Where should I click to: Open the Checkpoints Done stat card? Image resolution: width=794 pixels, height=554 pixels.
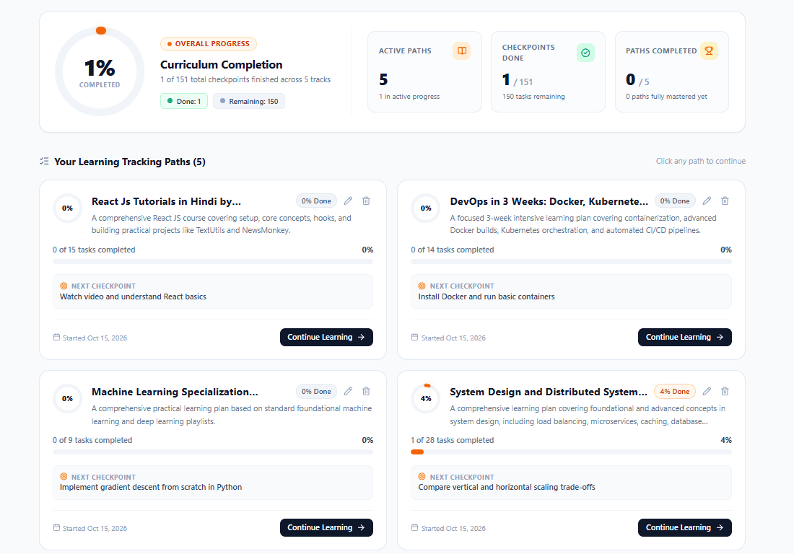click(x=548, y=72)
